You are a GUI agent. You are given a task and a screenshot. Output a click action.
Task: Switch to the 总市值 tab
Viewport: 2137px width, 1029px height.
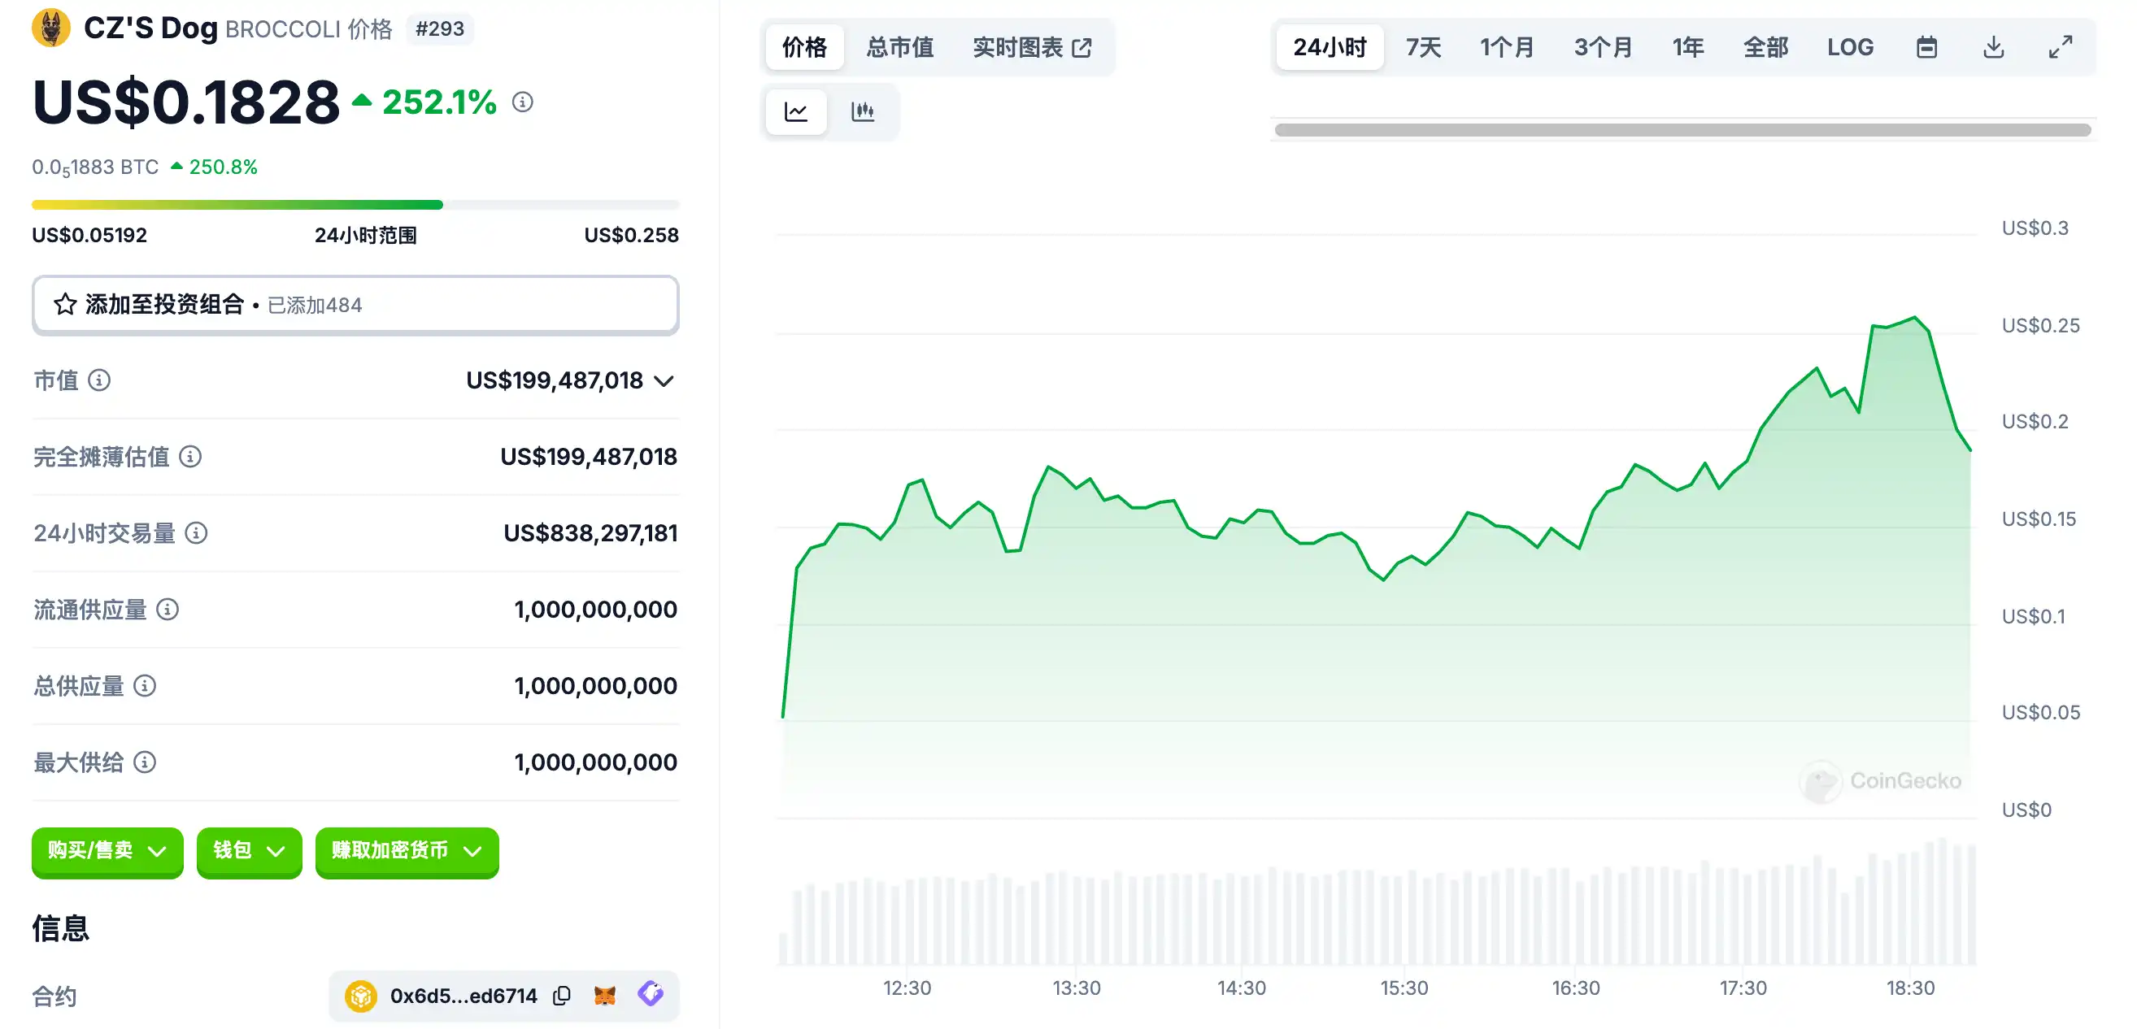(x=899, y=47)
